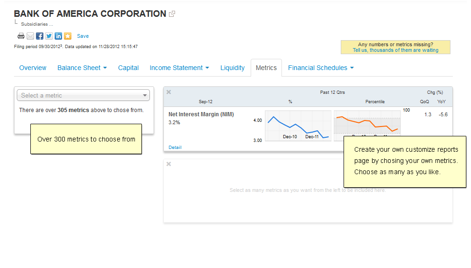Viewport: 471px width, 268px height.
Task: Share via the Twitter icon
Action: tap(49, 36)
